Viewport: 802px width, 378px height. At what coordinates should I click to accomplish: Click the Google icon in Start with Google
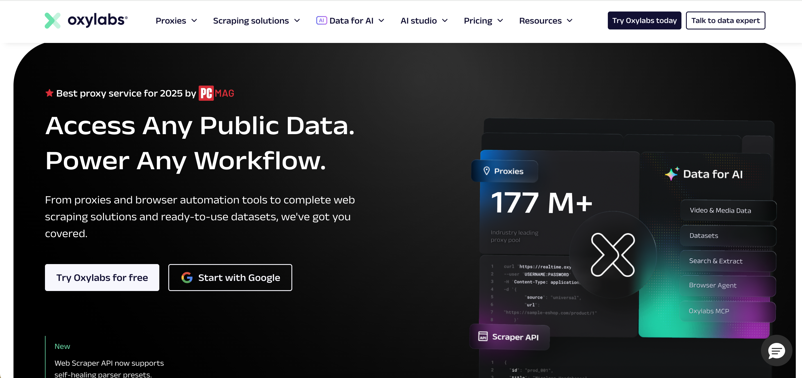(187, 277)
